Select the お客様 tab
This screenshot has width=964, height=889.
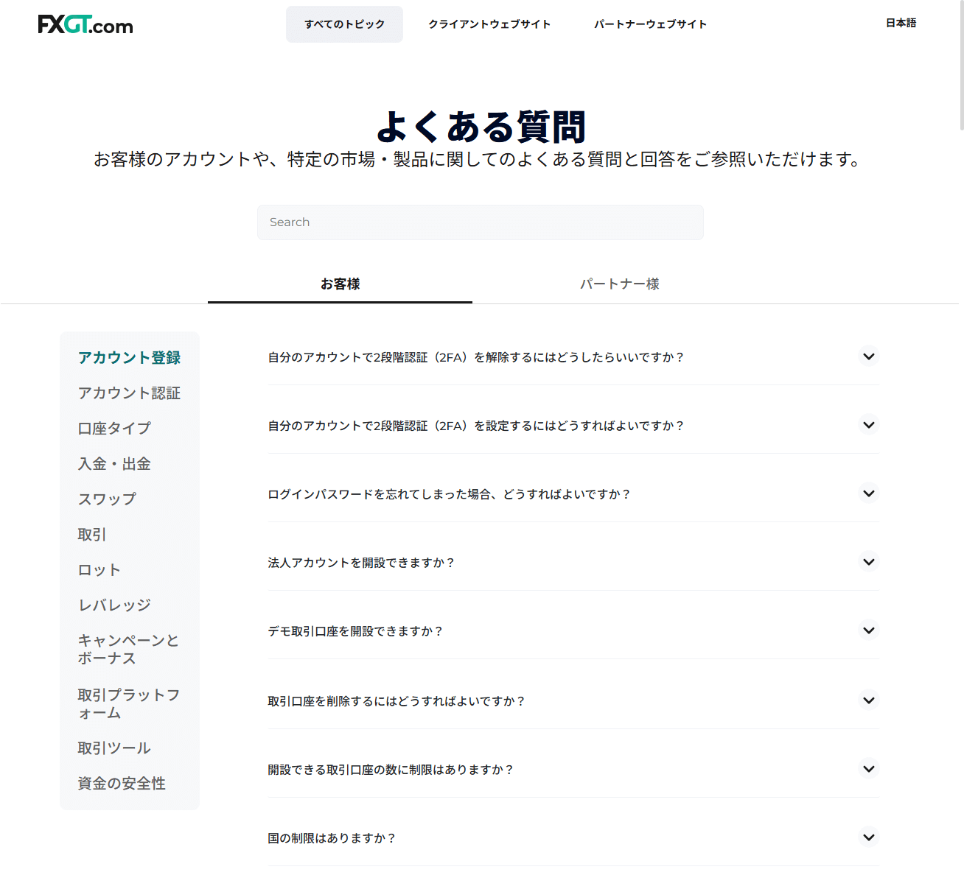(x=340, y=284)
